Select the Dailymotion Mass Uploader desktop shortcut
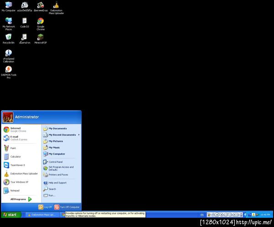 pyautogui.click(x=56, y=8)
